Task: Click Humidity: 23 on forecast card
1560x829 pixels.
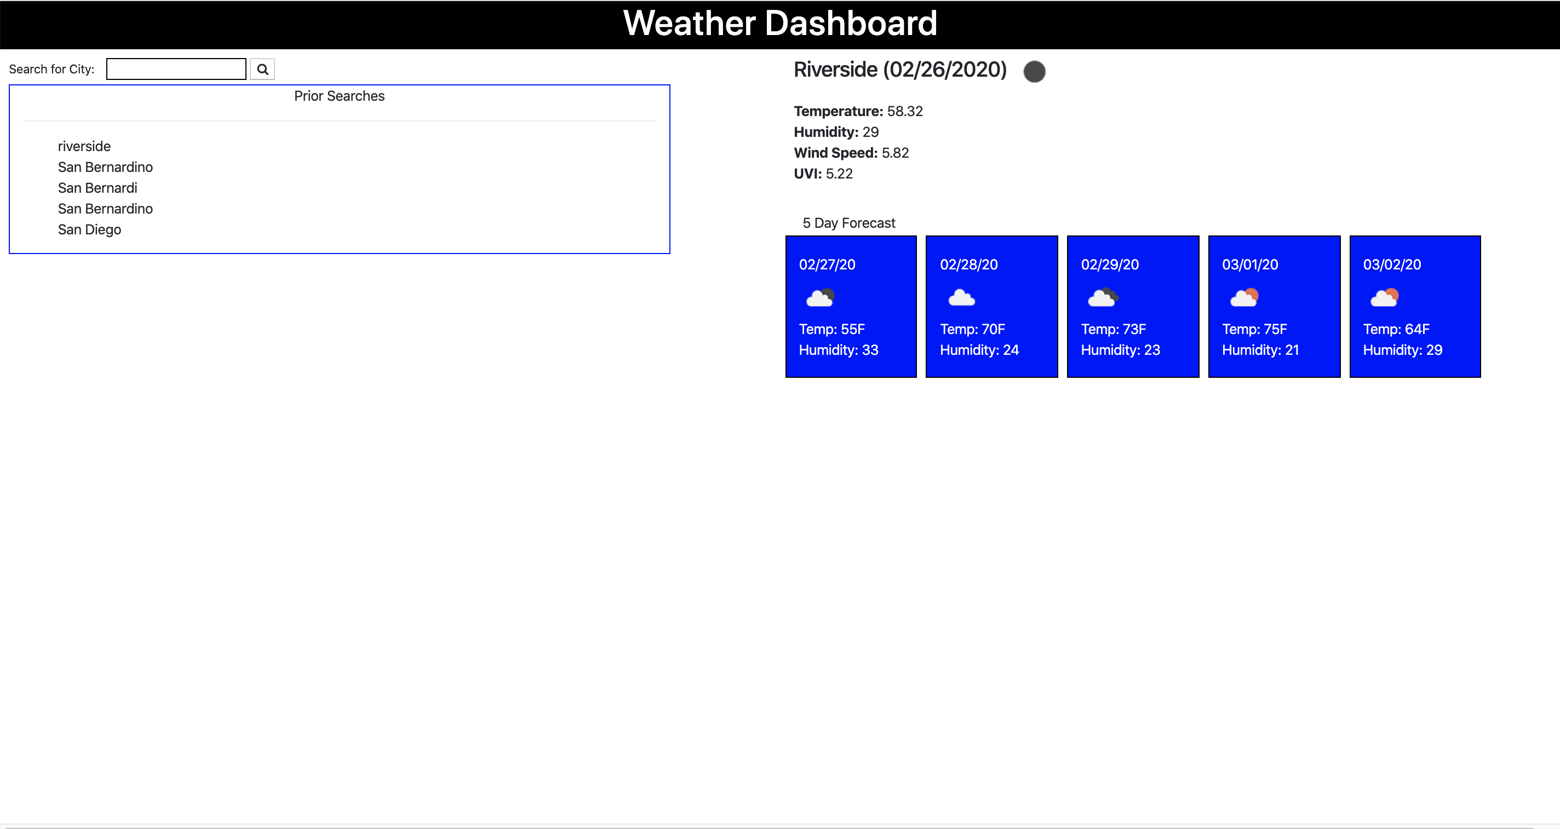Action: click(x=1121, y=350)
